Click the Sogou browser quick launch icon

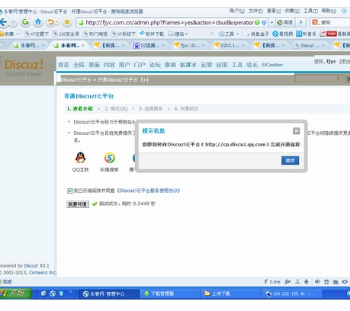pos(53,293)
